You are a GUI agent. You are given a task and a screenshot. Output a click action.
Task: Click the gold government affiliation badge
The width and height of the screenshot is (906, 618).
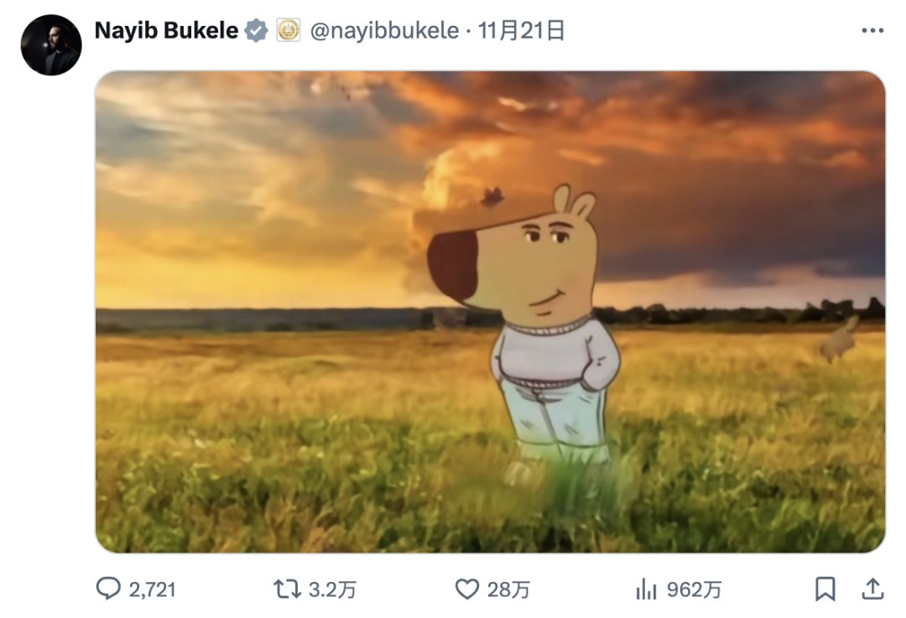[289, 31]
